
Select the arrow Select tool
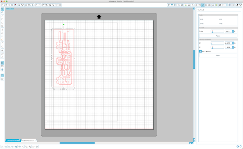[2, 9]
